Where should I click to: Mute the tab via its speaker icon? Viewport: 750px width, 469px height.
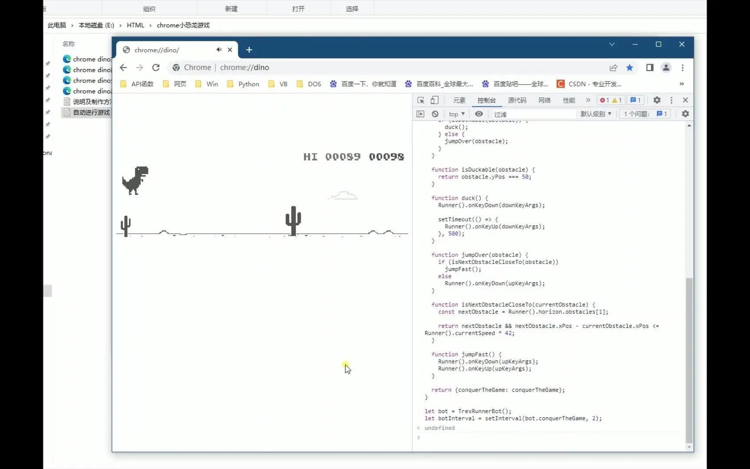219,50
